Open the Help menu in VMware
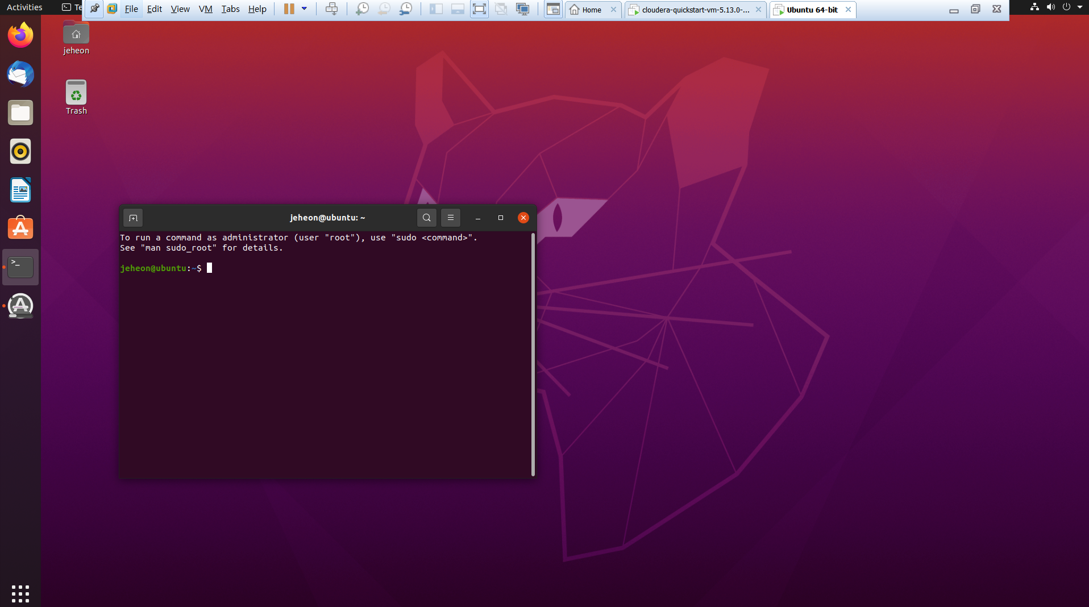 pos(257,9)
